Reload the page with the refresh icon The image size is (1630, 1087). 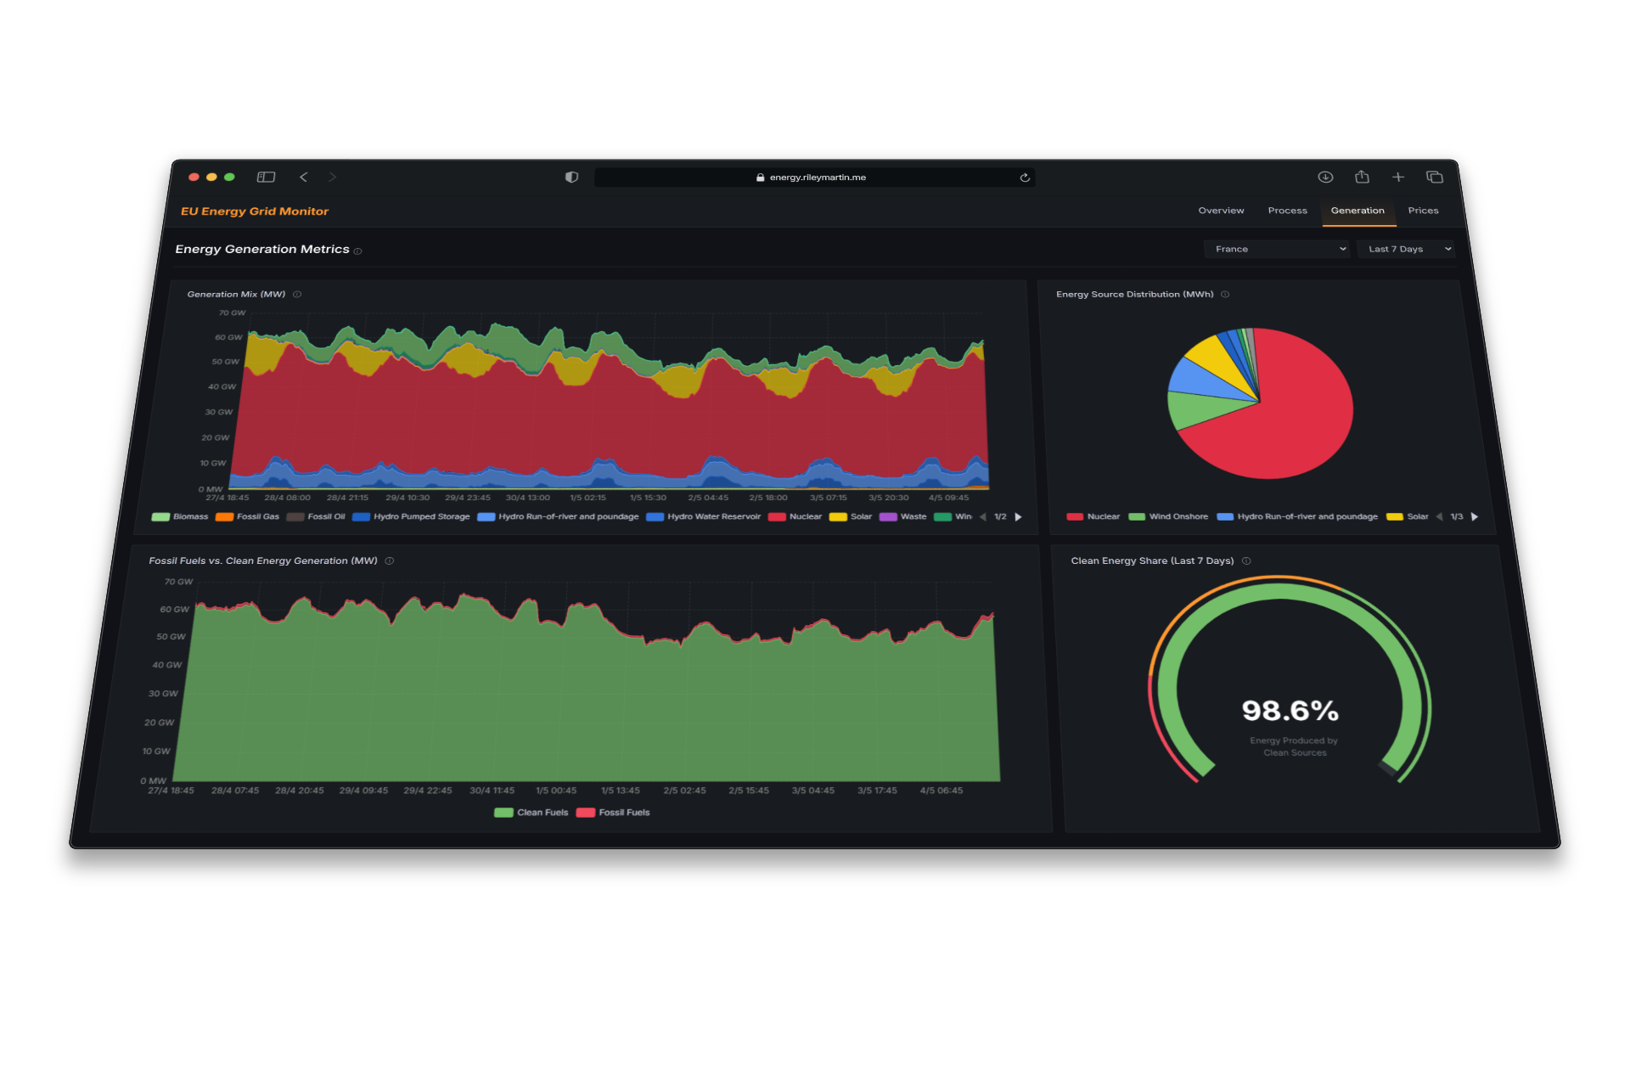(1025, 177)
